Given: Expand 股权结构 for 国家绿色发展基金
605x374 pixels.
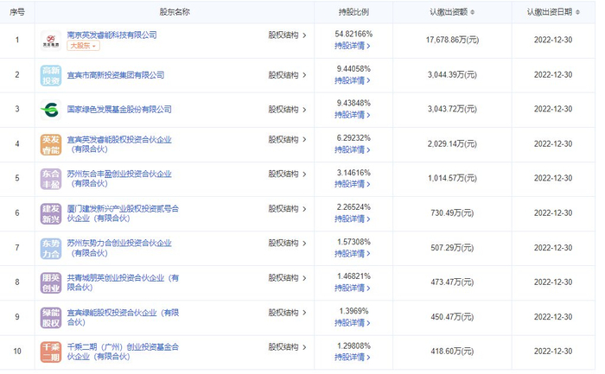Looking at the screenshot, I should click(x=287, y=110).
